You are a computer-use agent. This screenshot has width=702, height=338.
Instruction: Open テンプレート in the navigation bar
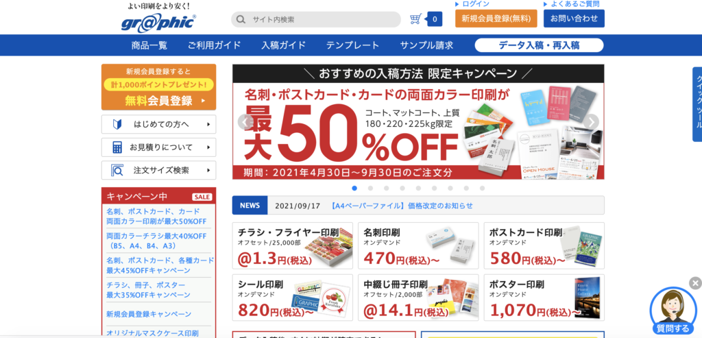coord(353,45)
